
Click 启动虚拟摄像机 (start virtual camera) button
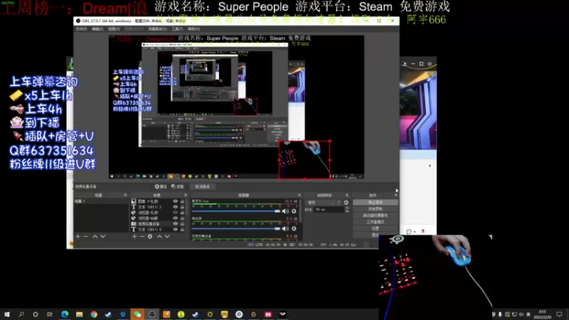(x=376, y=215)
